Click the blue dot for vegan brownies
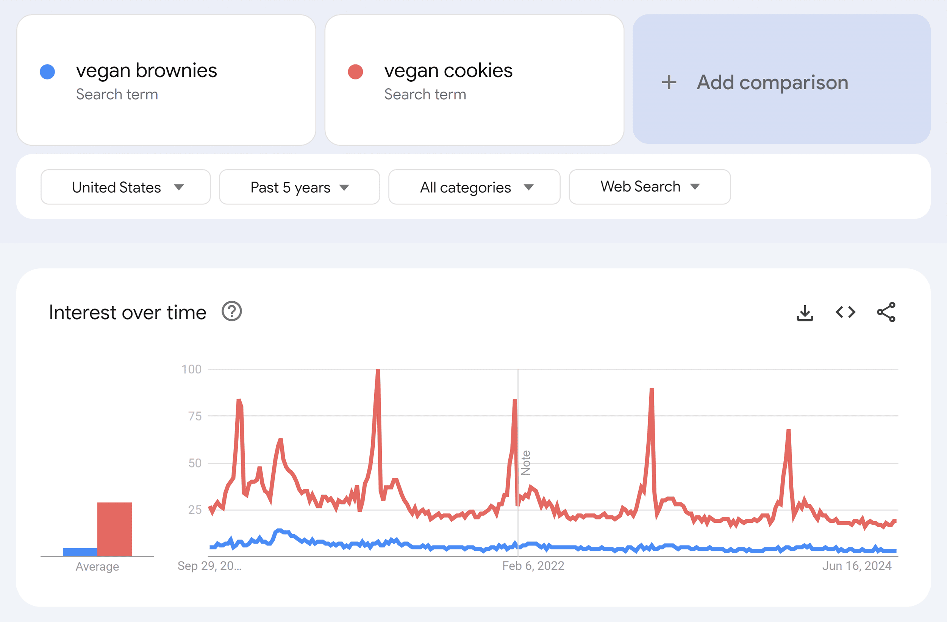The height and width of the screenshot is (622, 947). click(47, 71)
